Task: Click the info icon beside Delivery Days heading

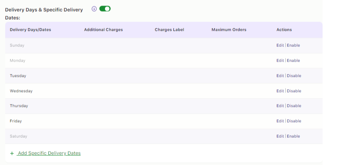Action: [x=94, y=9]
